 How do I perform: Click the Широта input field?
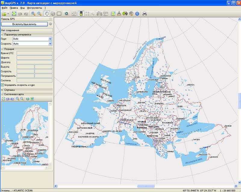[34, 58]
